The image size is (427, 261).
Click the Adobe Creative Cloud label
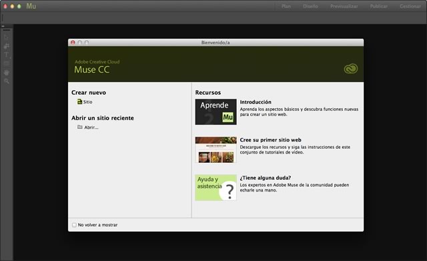(97, 62)
